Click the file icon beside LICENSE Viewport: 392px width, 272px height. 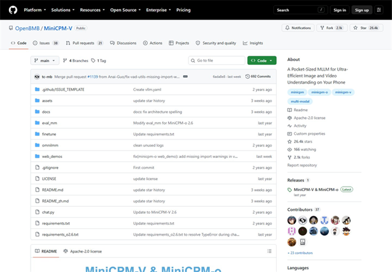tap(37, 179)
